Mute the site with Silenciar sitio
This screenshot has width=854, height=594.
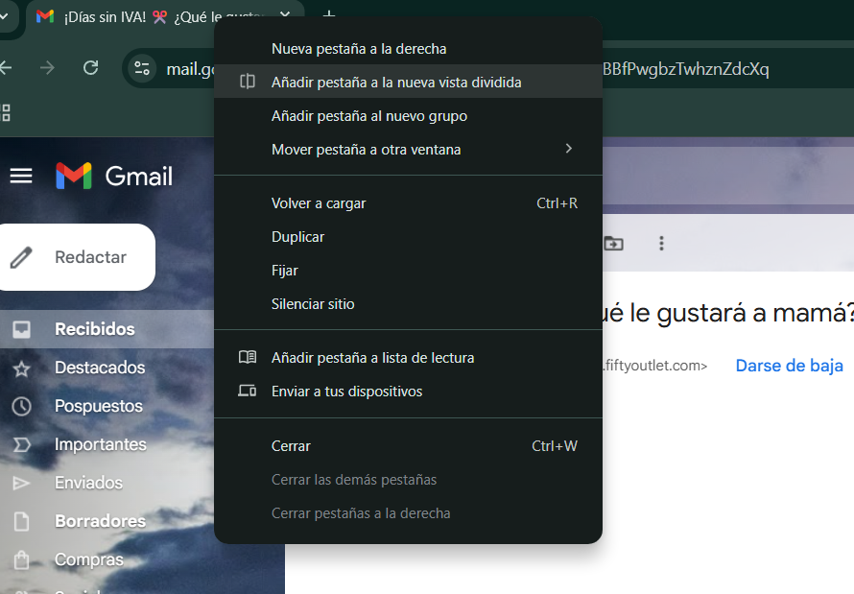313,304
